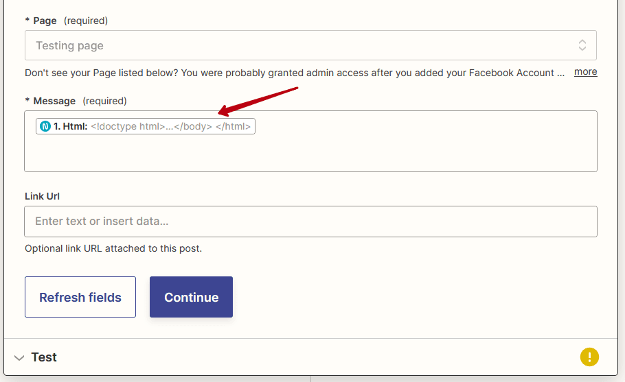Click the yellow warning icon beside Test
Viewport: 625px width, 382px height.
(x=589, y=357)
